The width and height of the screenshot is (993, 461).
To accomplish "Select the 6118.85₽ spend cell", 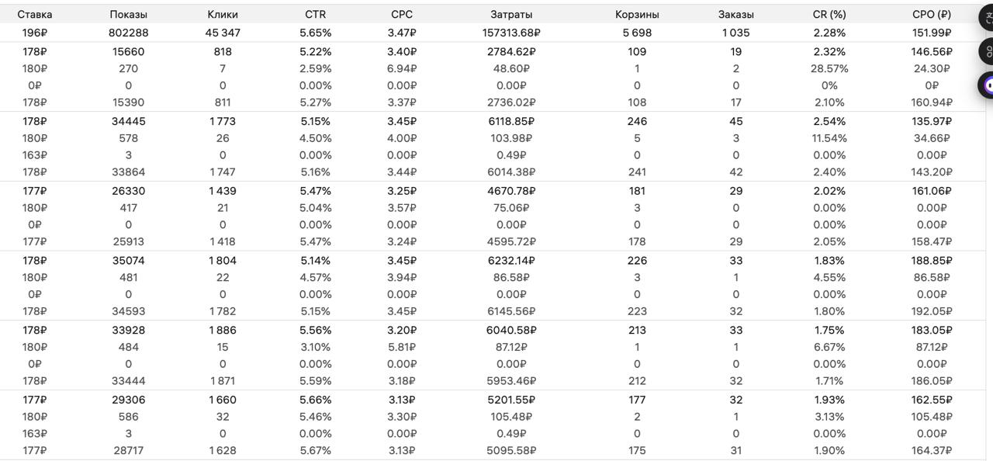I will [511, 121].
